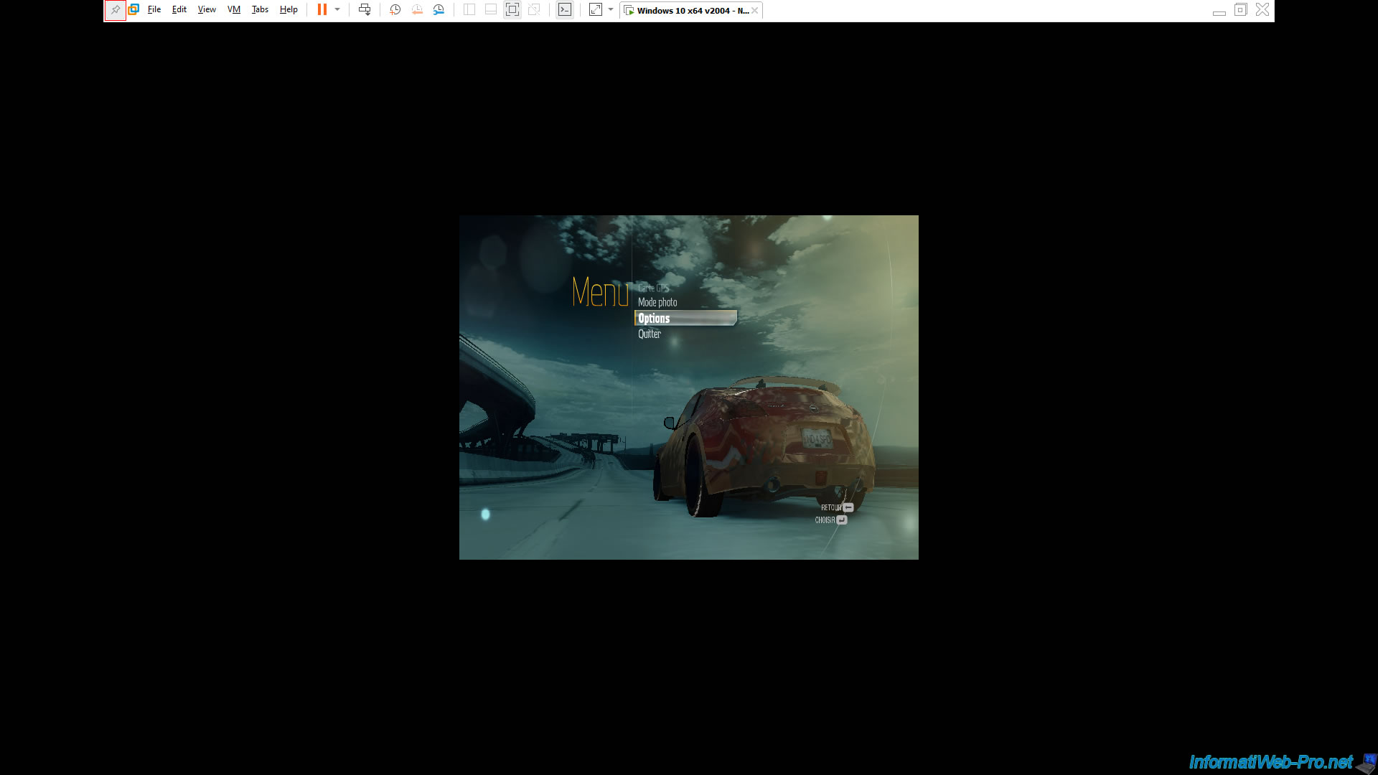Open the Edit menu

179,10
